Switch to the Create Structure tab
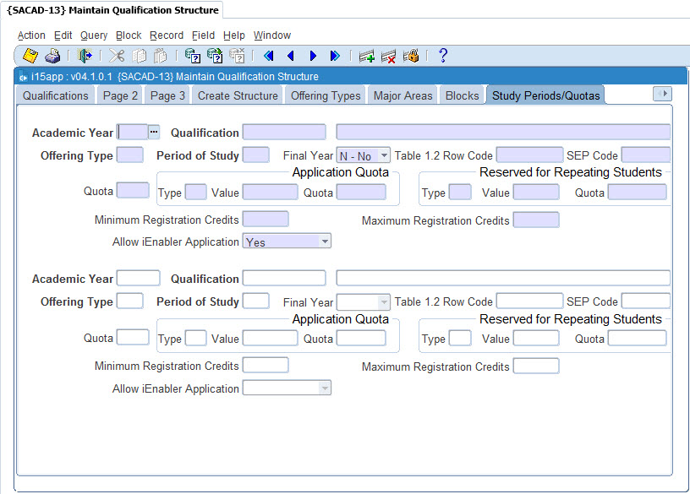The image size is (690, 494). pyautogui.click(x=238, y=95)
